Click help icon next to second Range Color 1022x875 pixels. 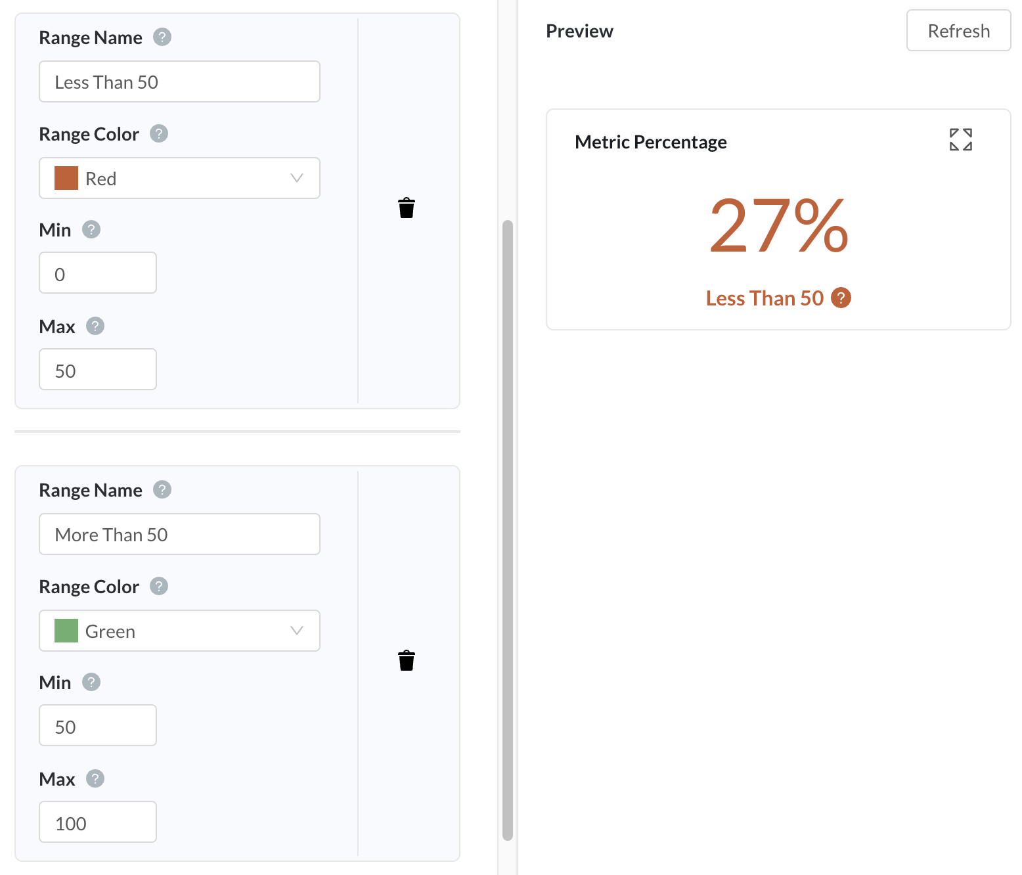159,586
